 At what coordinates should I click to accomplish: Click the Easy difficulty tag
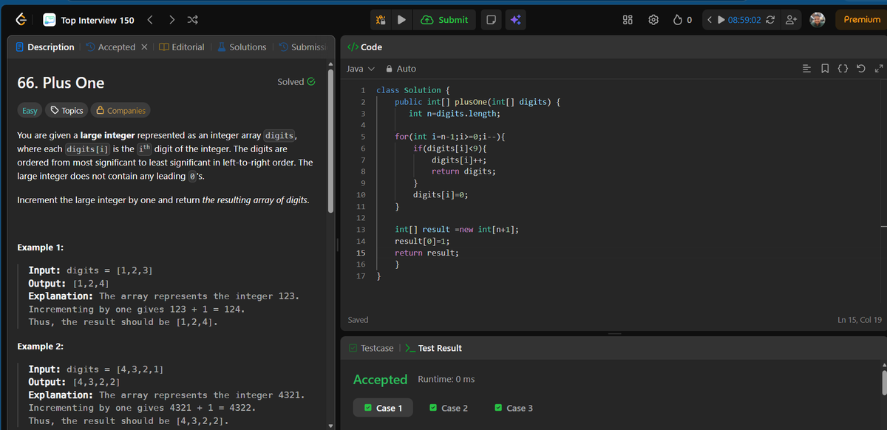(x=30, y=111)
